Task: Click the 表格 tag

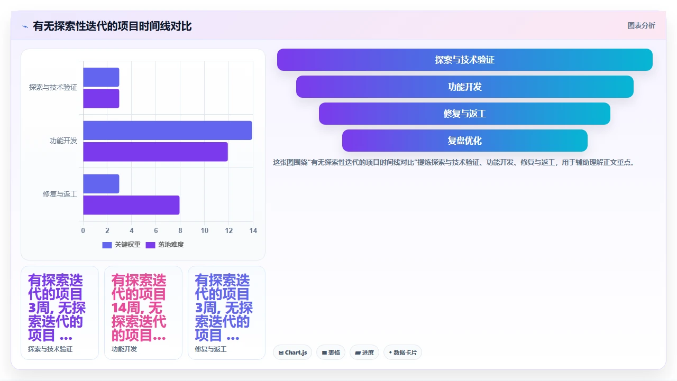Action: 331,352
